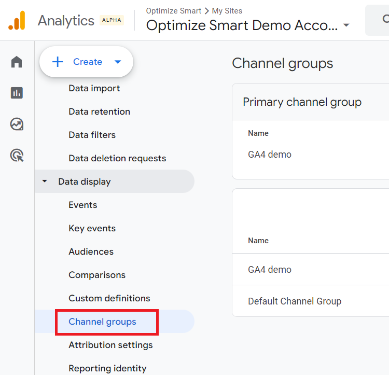Click the search field at top right
Screen dimensions: 389x375
(377, 20)
